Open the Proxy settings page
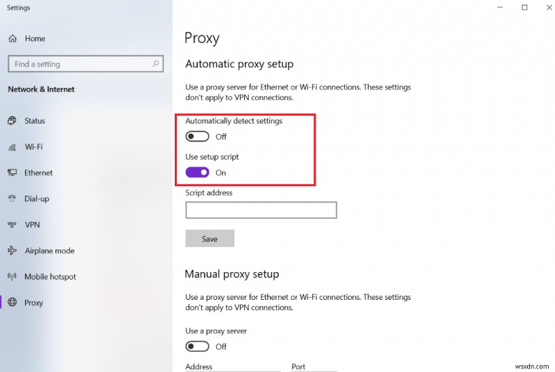Viewport: 555px width, 372px height. tap(33, 303)
